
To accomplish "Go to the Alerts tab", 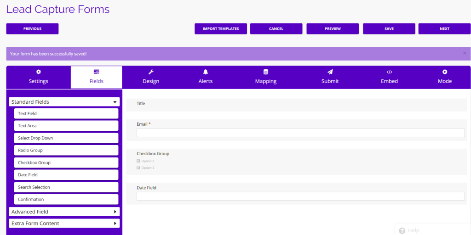I will point(206,77).
